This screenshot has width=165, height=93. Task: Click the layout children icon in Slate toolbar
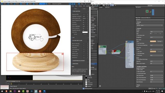coord(108,5)
